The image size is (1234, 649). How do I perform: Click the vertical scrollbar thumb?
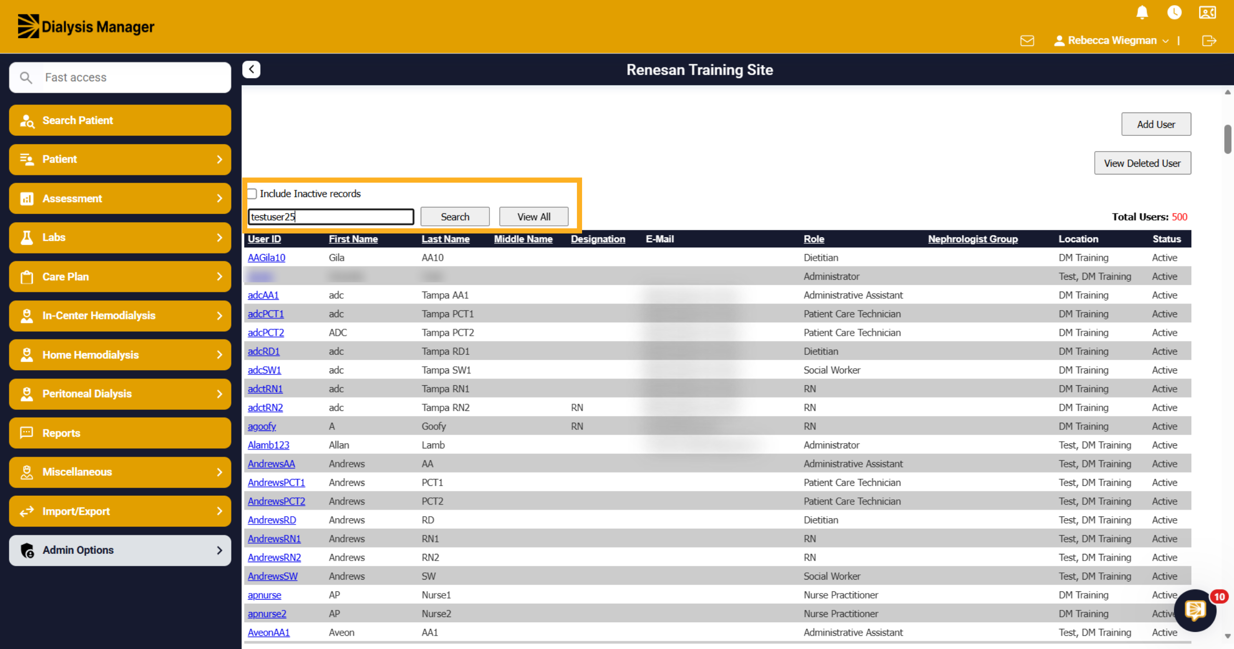[1228, 139]
